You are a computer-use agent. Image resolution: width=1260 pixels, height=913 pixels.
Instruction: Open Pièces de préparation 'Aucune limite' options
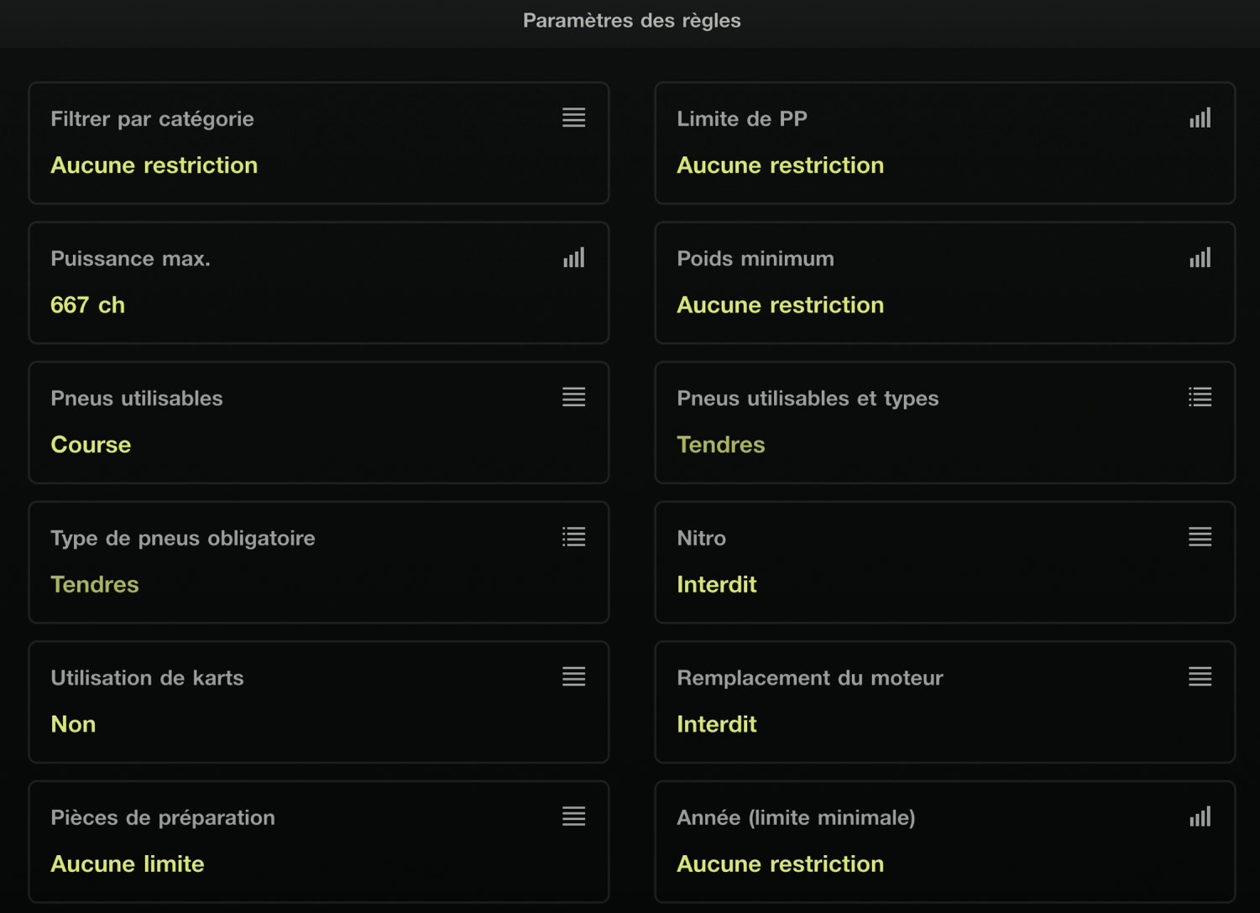(x=128, y=863)
